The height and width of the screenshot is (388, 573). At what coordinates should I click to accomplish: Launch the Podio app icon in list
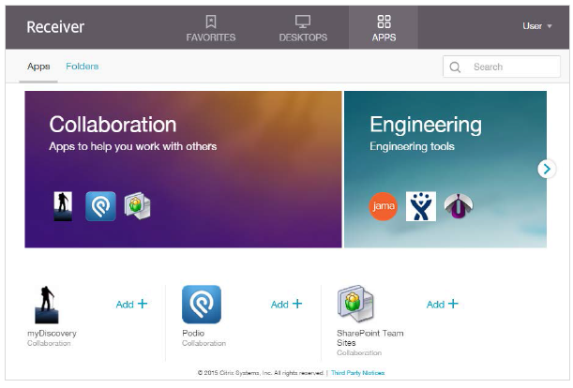coord(202,305)
